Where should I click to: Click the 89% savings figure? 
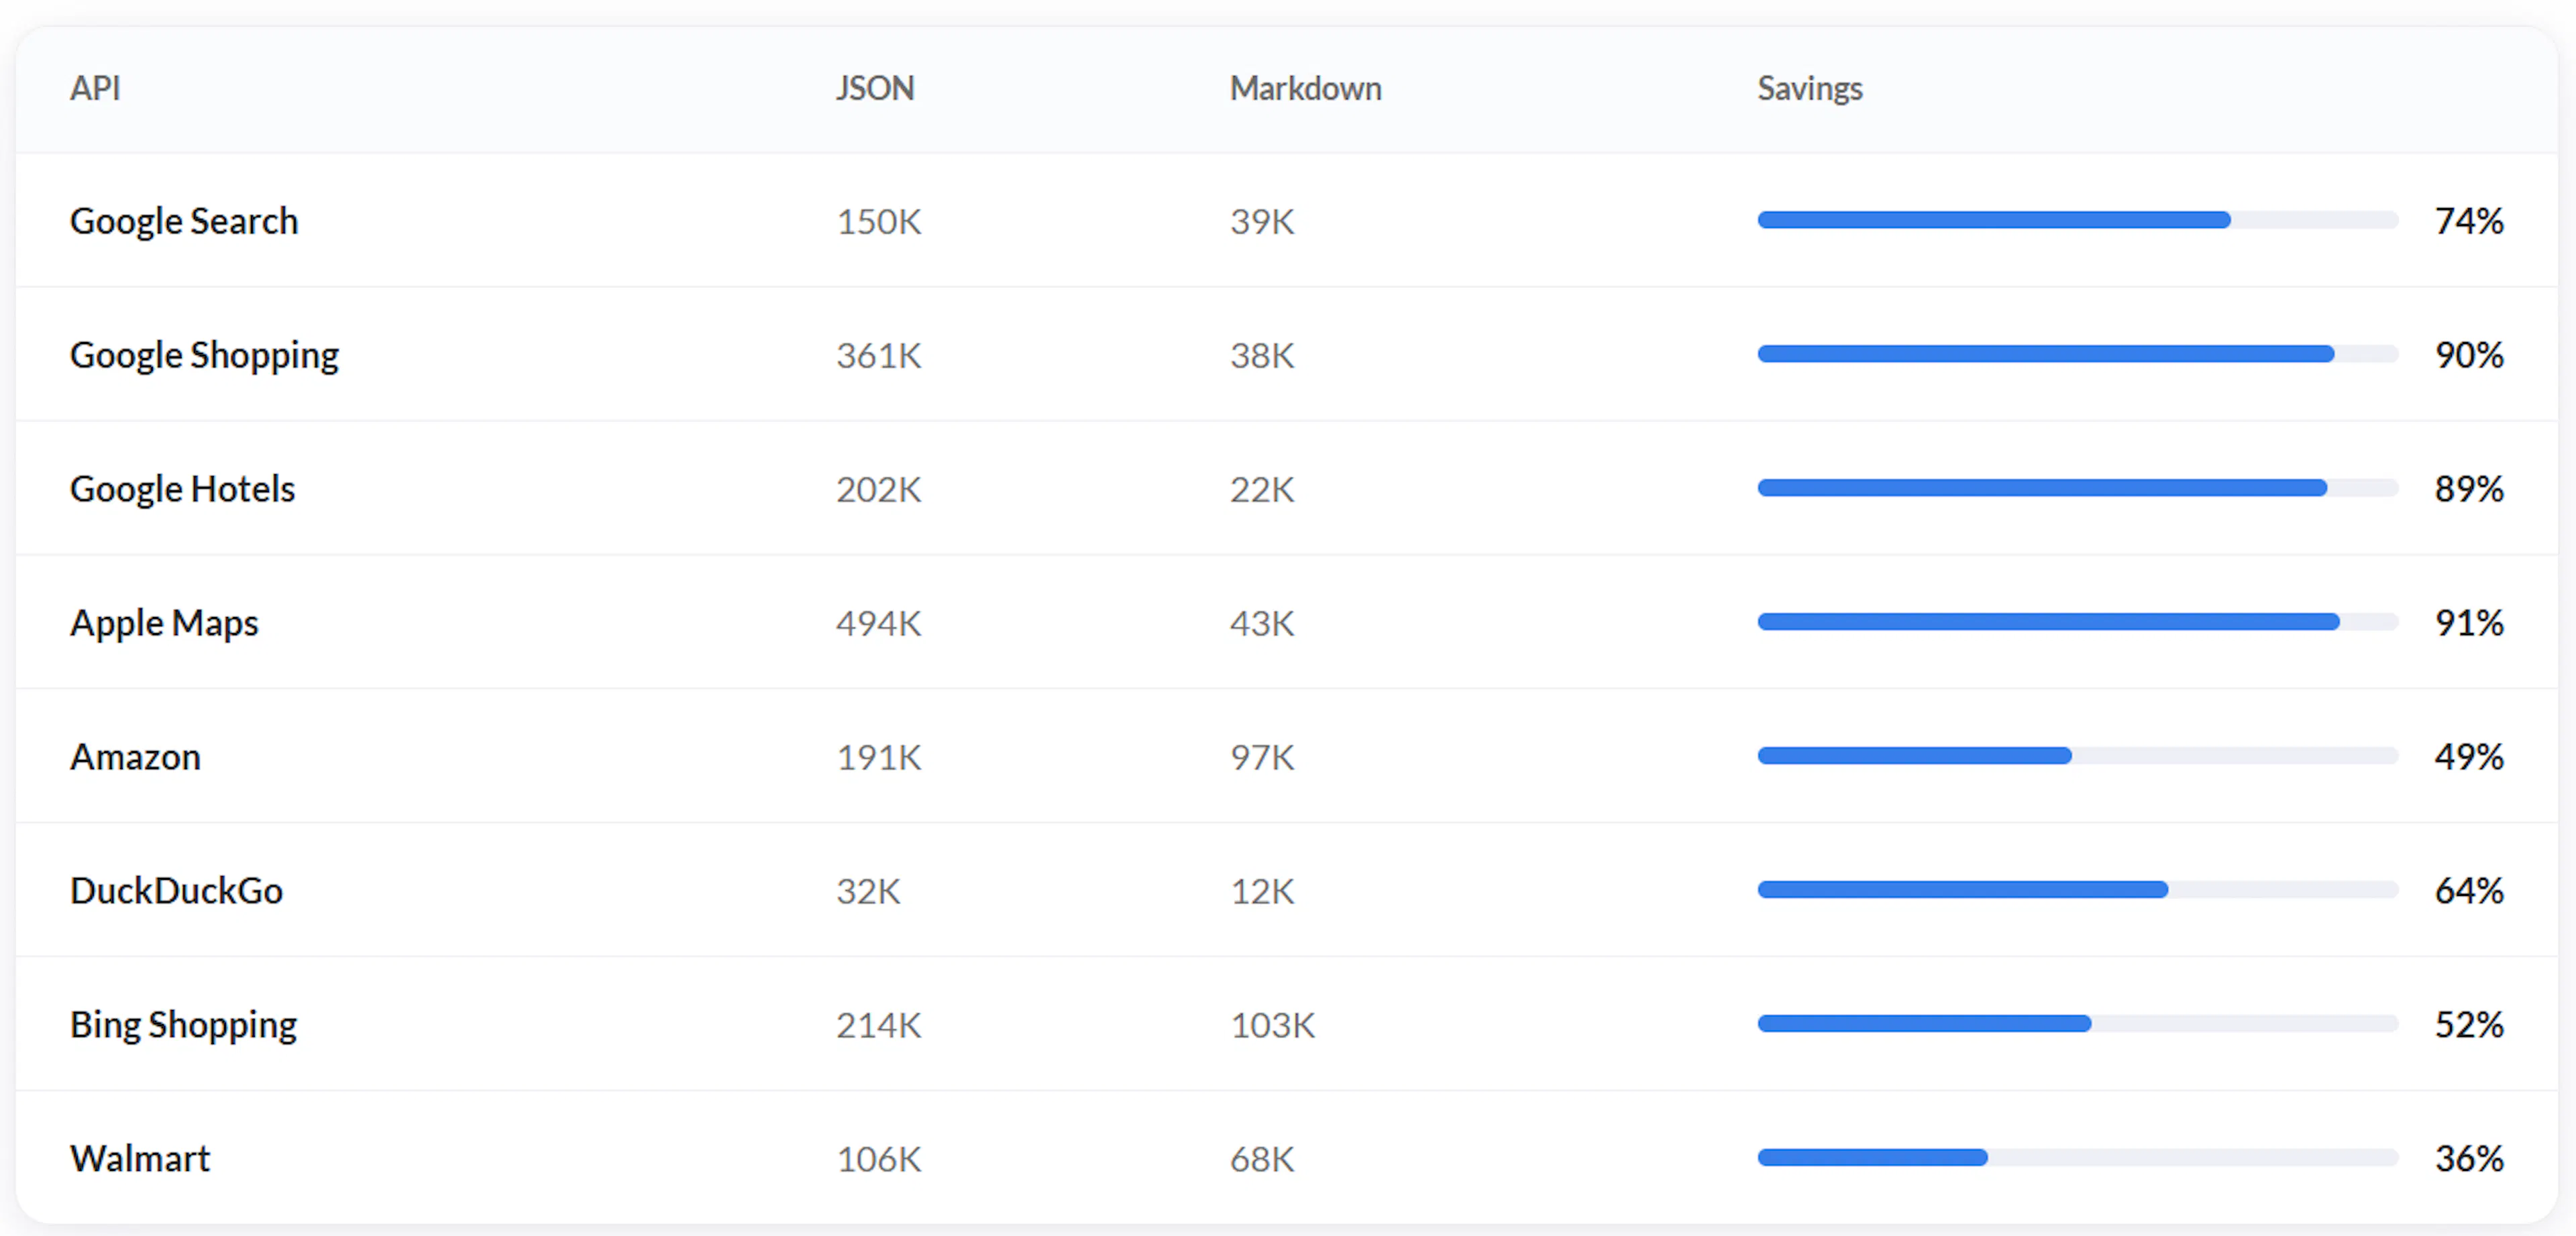point(2469,489)
